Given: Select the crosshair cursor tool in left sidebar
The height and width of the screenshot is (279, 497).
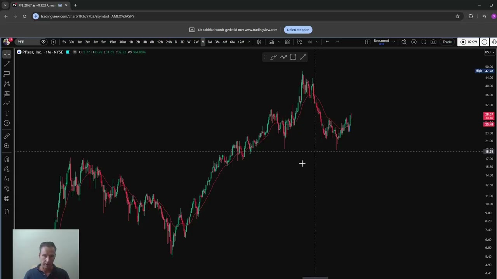Looking at the screenshot, I should pyautogui.click(x=7, y=54).
